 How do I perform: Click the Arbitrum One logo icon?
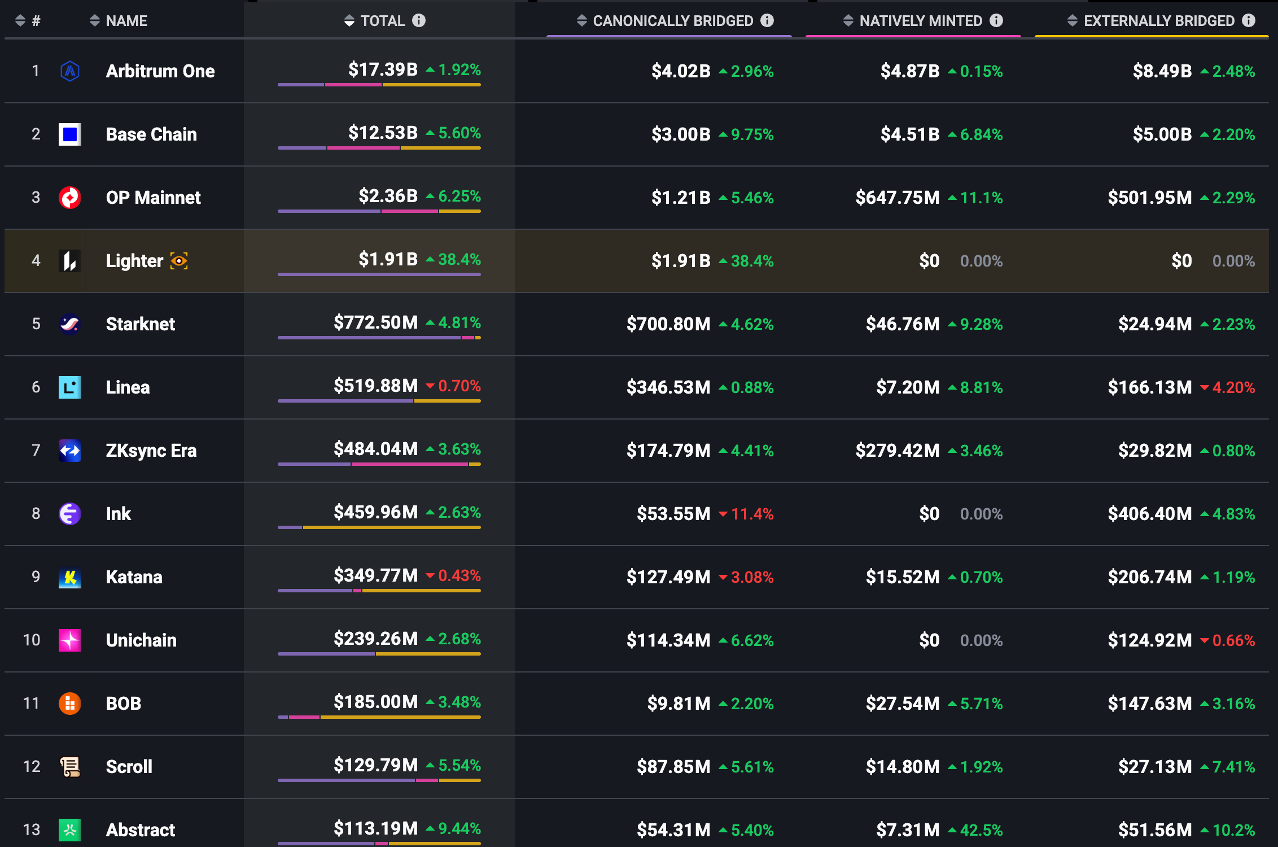point(70,71)
